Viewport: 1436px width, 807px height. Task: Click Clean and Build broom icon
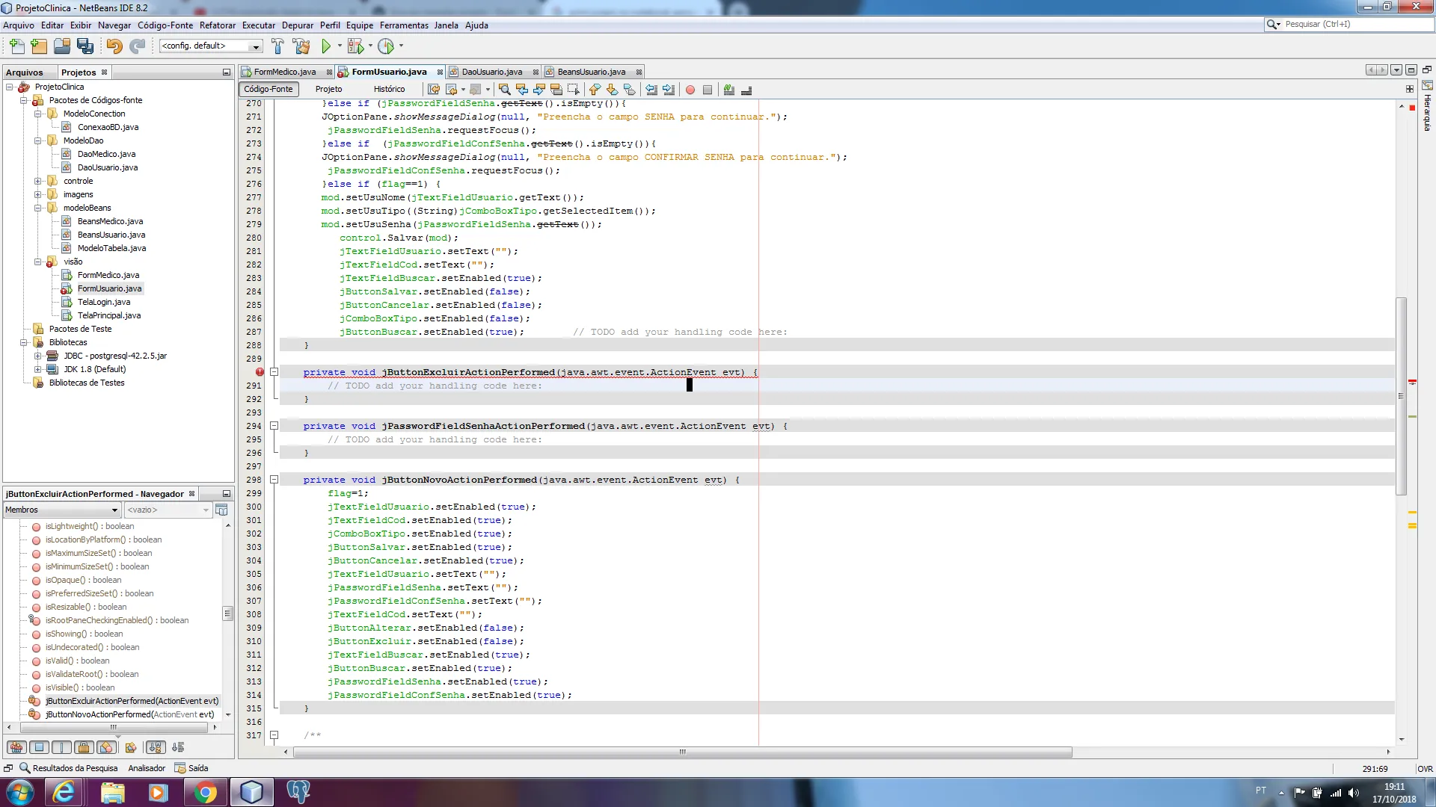tap(301, 46)
